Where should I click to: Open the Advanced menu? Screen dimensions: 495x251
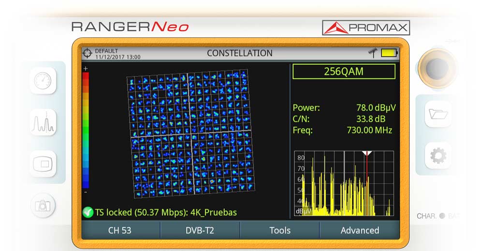pos(360,230)
